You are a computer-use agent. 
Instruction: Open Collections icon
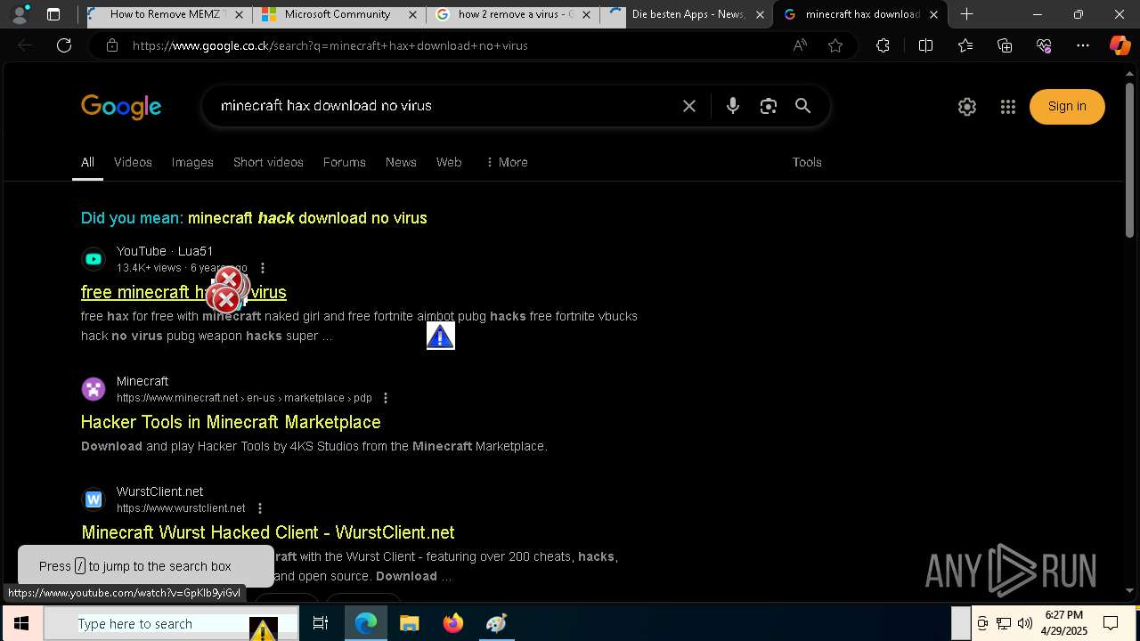[x=1005, y=45]
